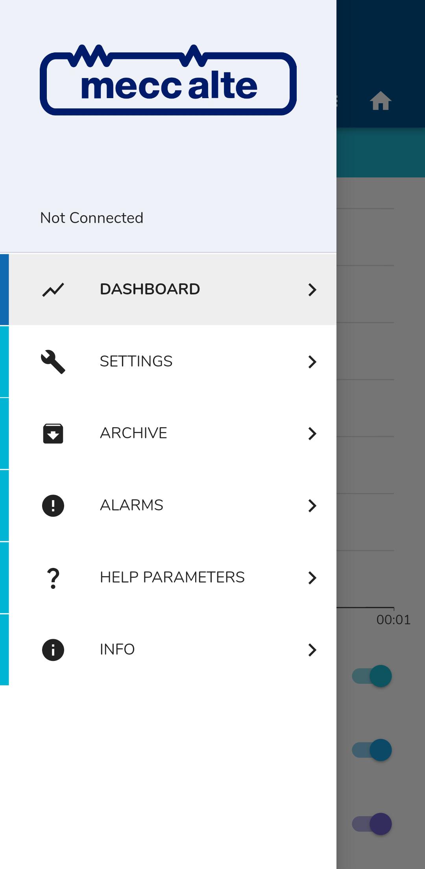Viewport: 425px width, 869px height.
Task: Toggle the purple switch
Action: (372, 824)
